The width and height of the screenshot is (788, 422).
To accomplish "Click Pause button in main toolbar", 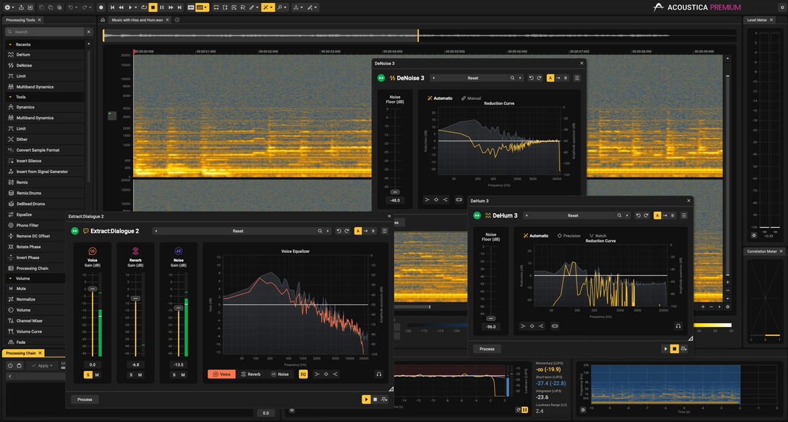I will (x=162, y=7).
